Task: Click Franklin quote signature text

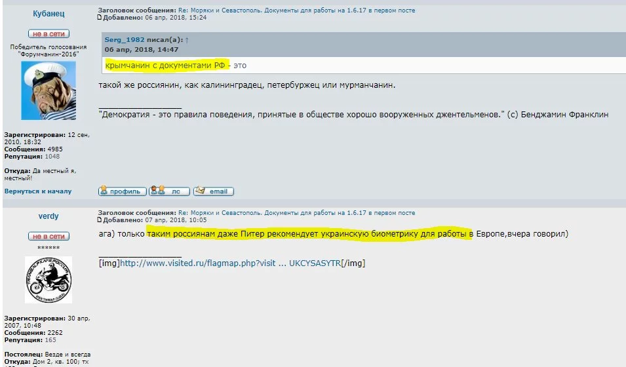Action: tap(354, 115)
